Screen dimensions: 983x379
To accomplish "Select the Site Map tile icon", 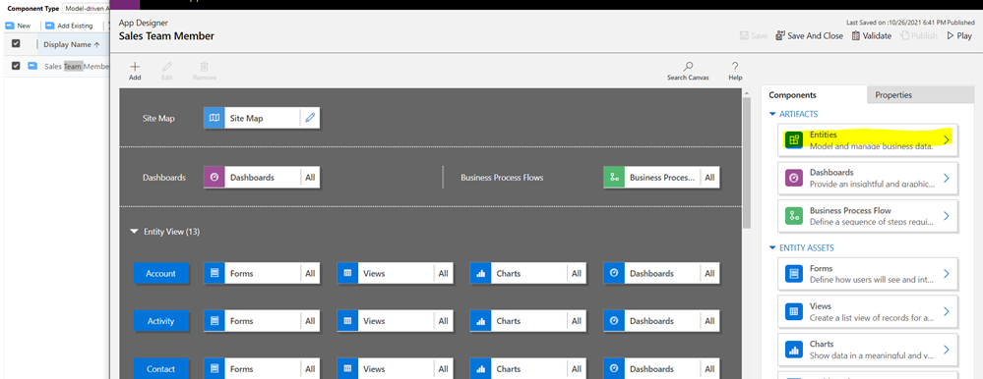I will point(215,118).
